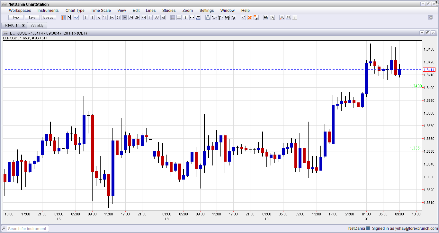Click the second line study icon after the bell
This screenshot has width=439, height=233.
pyautogui.click(x=221, y=18)
